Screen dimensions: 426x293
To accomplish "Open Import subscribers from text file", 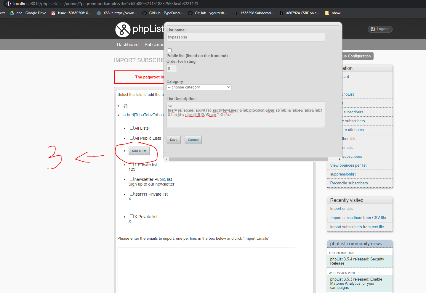I will [357, 227].
